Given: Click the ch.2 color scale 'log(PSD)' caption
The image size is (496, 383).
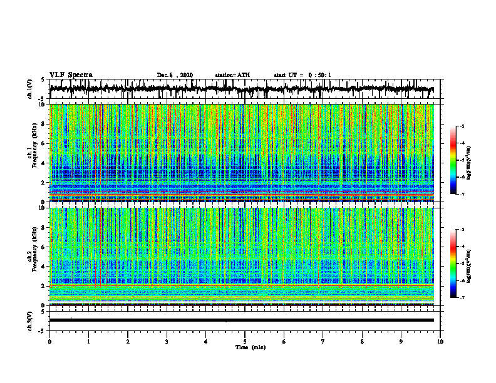Looking at the screenshot, I should click(x=470, y=266).
